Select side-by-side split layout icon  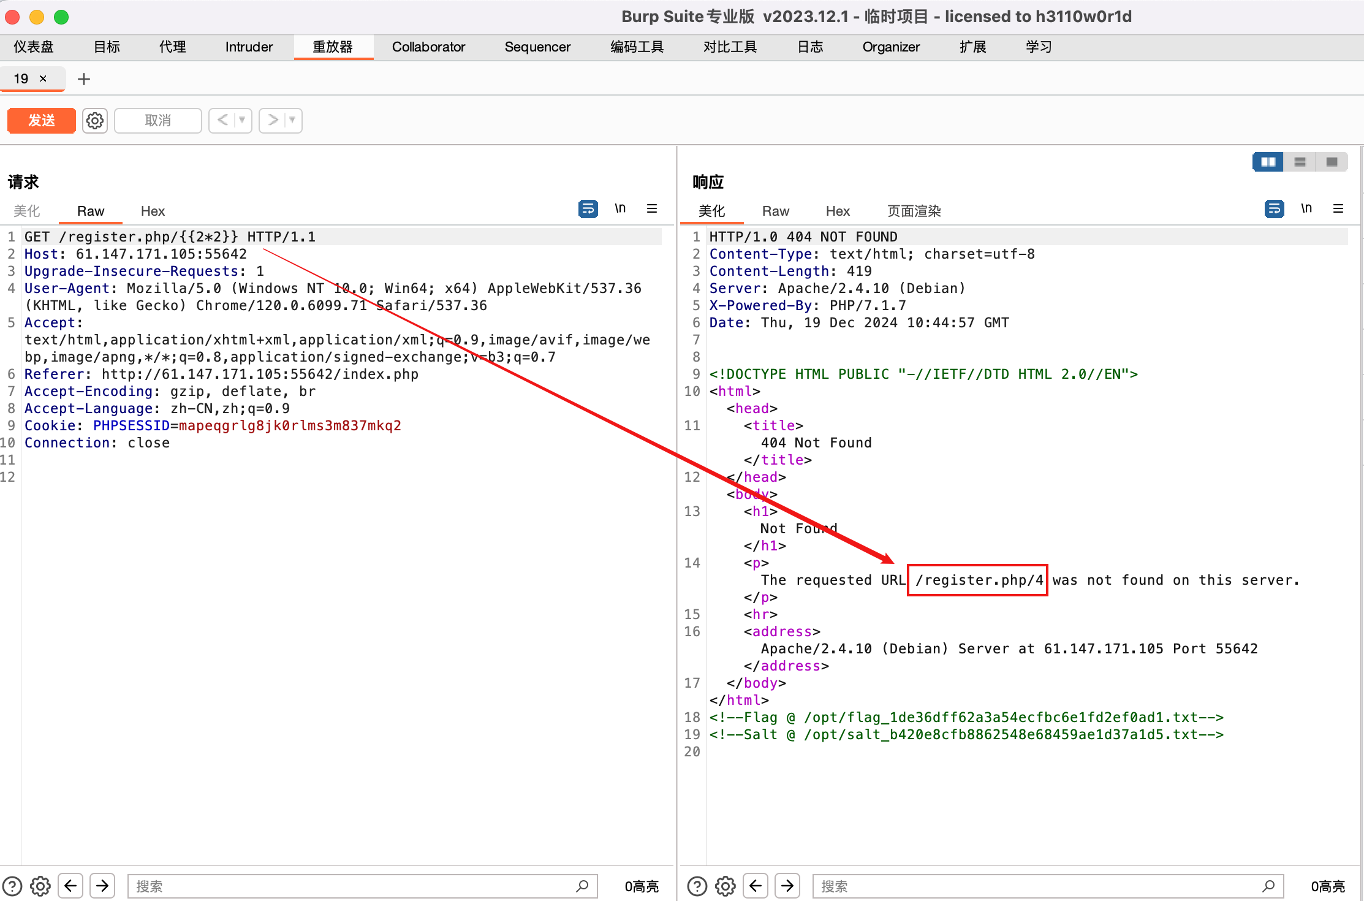pos(1268,162)
